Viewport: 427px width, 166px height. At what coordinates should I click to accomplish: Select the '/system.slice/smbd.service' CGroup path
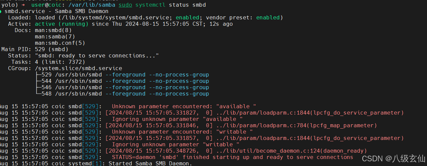pyautogui.click(x=78, y=68)
